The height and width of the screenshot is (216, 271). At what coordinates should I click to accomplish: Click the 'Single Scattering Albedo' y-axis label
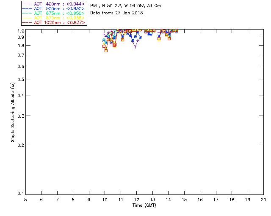coord(13,112)
